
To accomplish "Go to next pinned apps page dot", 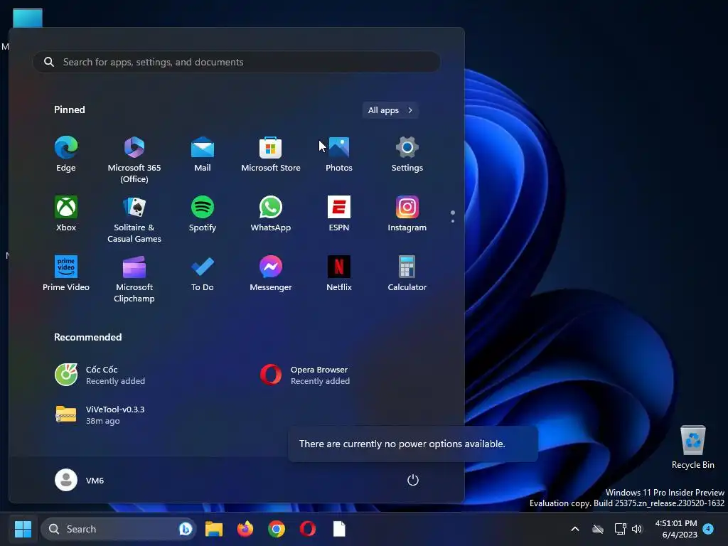I will (453, 221).
